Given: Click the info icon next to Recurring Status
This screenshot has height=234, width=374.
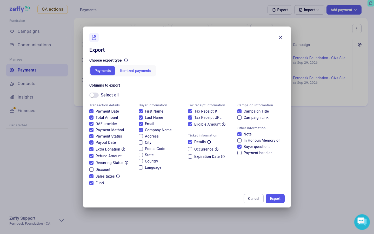Looking at the screenshot, I should (x=126, y=163).
